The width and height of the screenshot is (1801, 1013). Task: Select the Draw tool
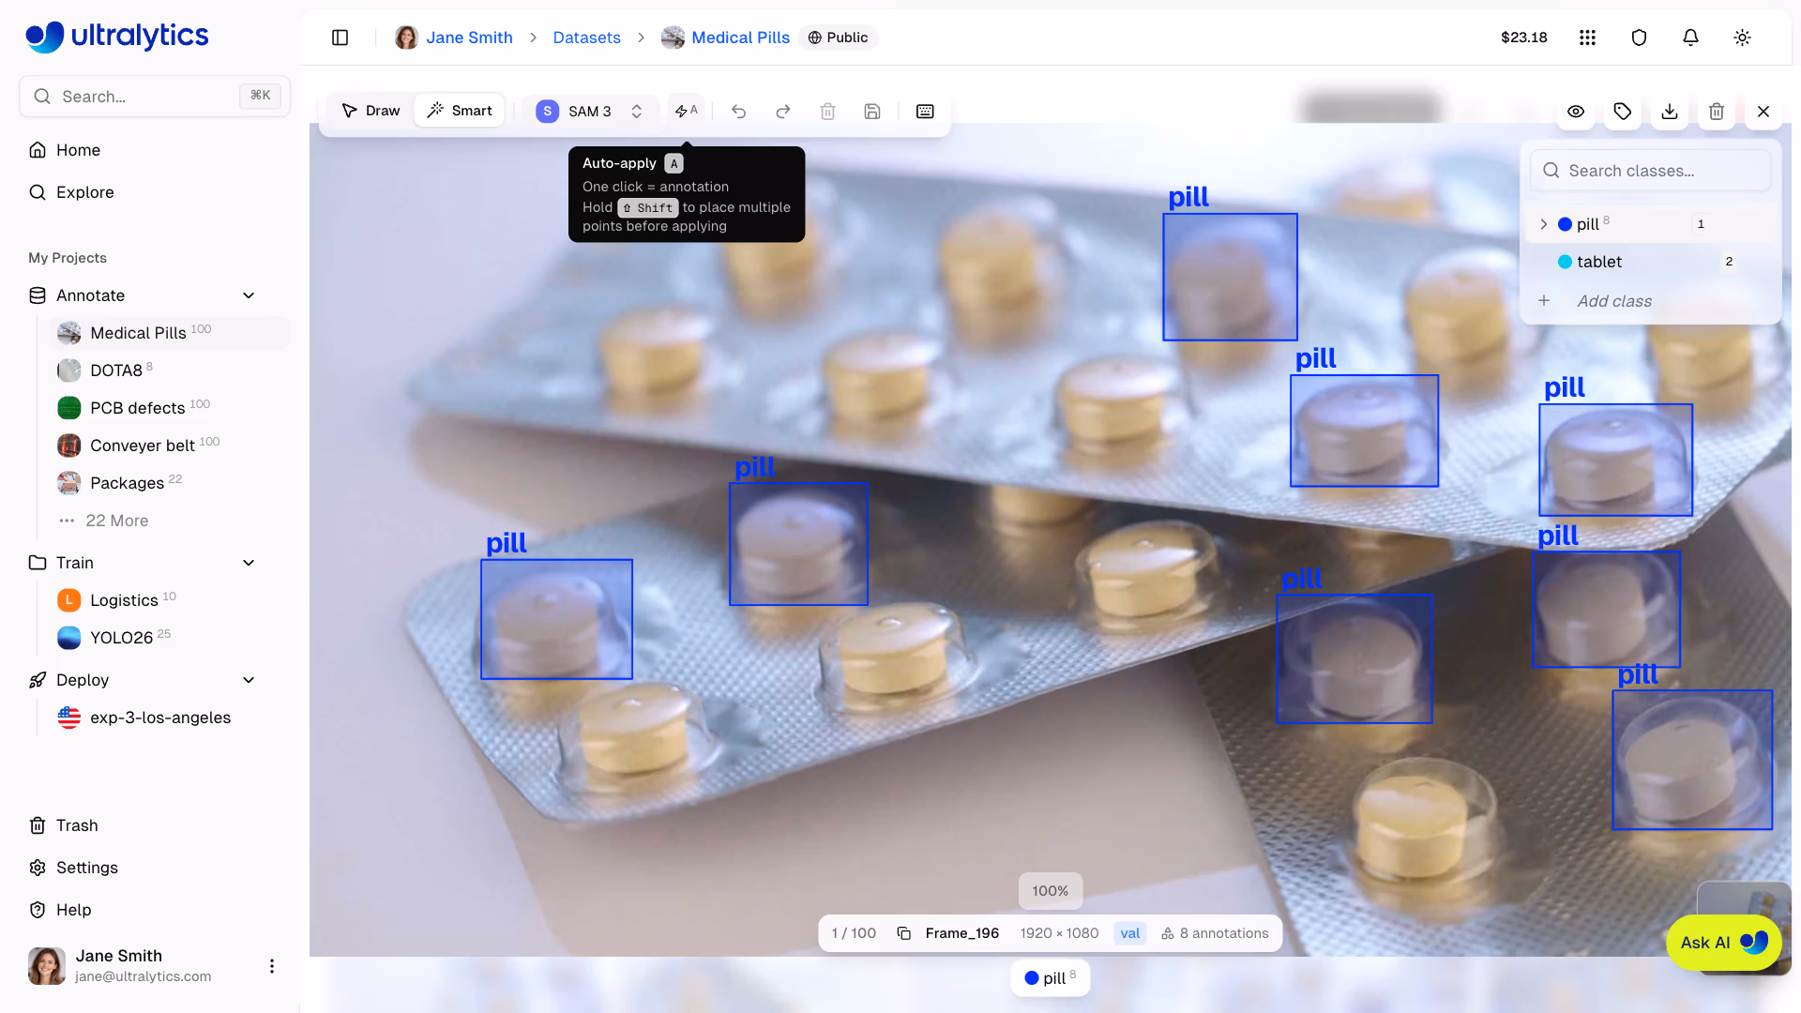coord(371,111)
